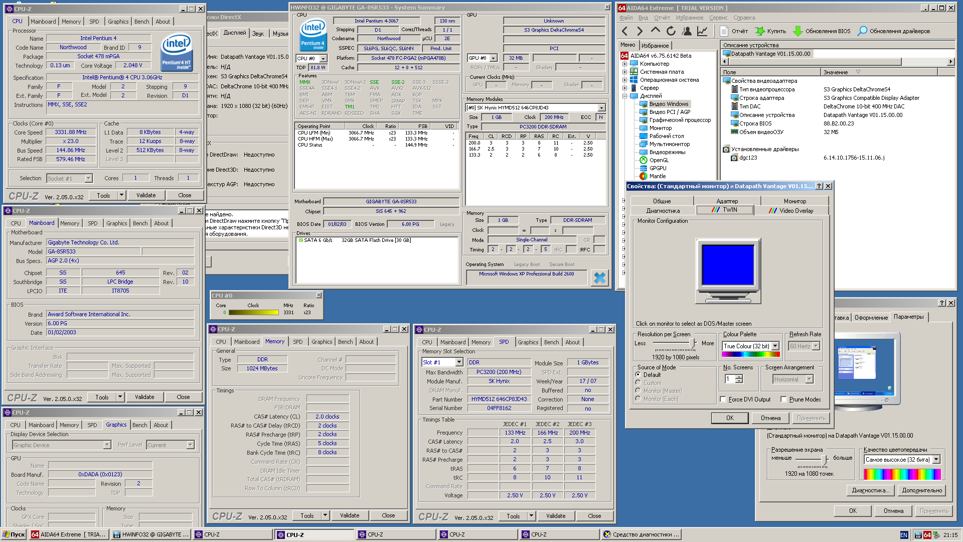Click Обновления драйверов magnifier icon

click(862, 31)
